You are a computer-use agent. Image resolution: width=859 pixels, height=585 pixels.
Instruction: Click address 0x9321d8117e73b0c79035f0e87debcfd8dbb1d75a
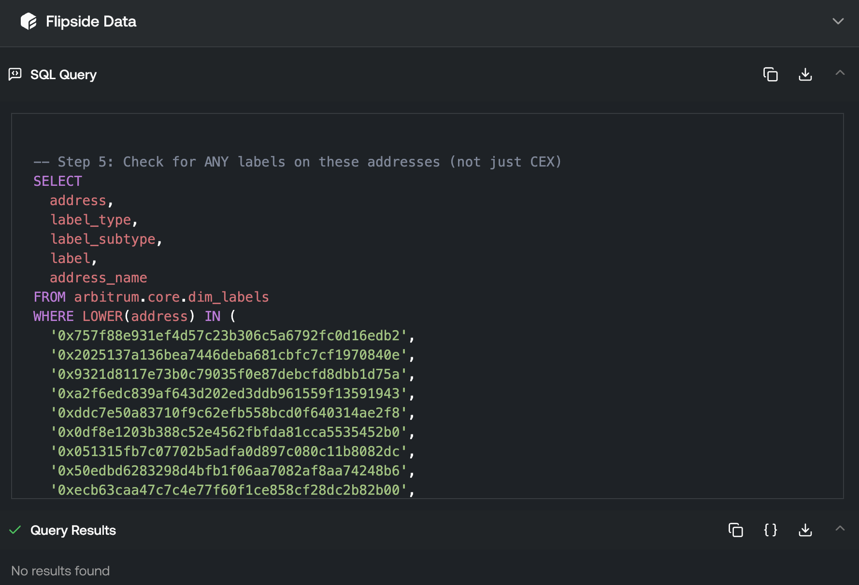[229, 374]
